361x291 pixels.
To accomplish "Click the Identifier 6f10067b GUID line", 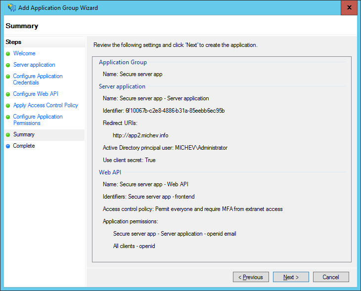I will [x=164, y=111].
